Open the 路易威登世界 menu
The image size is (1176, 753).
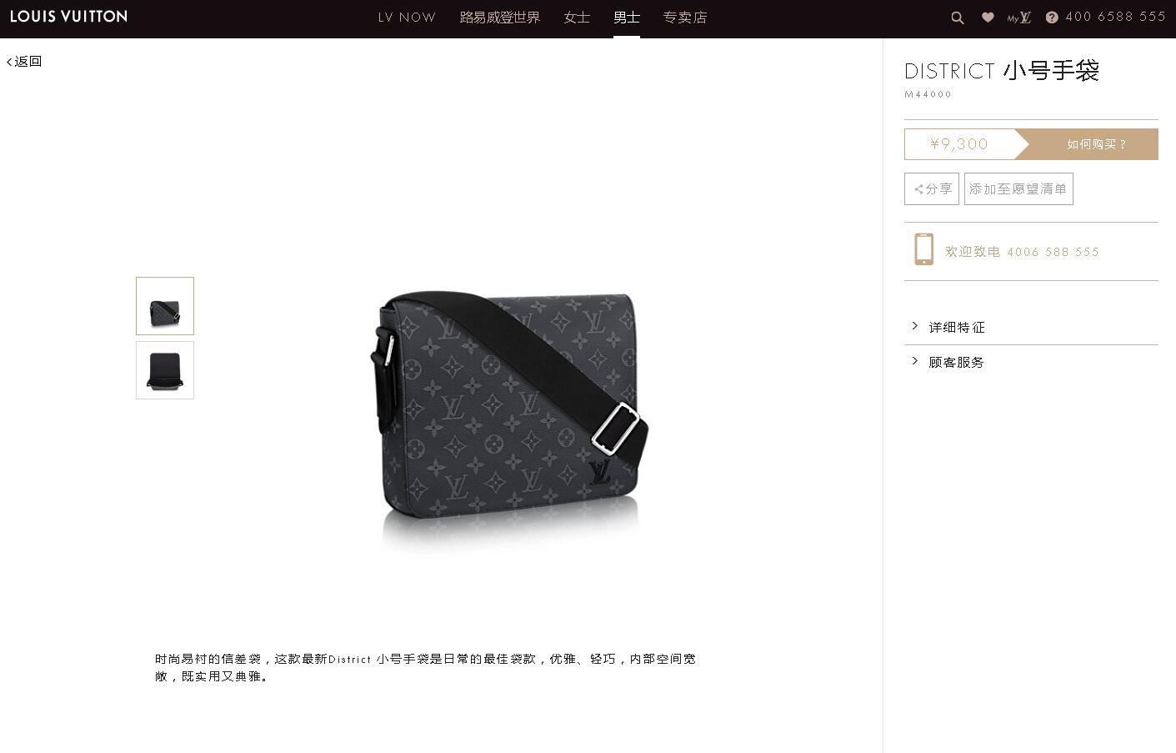(x=500, y=18)
